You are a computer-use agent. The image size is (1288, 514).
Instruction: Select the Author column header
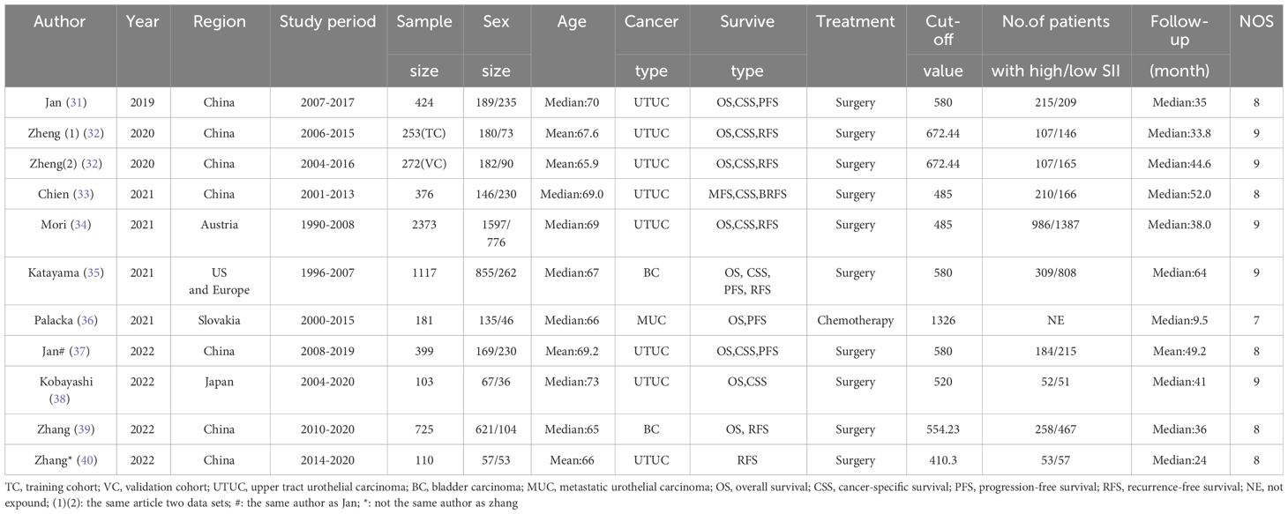point(59,23)
